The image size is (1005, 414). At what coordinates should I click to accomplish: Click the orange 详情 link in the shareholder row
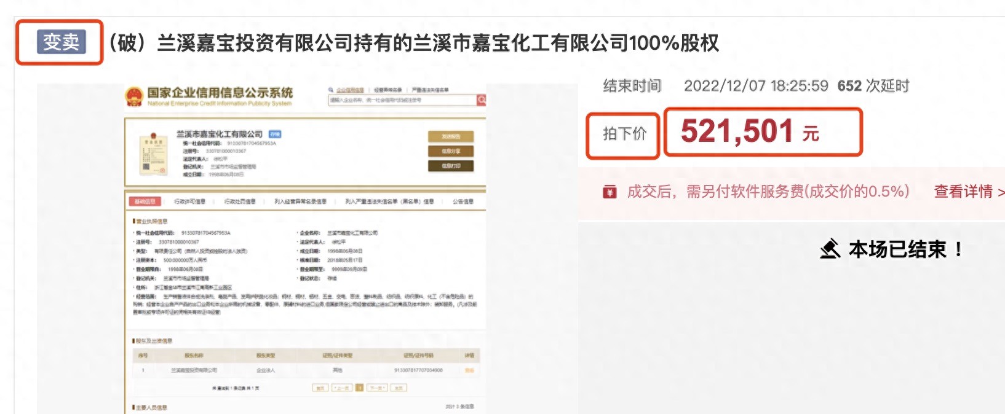pos(469,370)
